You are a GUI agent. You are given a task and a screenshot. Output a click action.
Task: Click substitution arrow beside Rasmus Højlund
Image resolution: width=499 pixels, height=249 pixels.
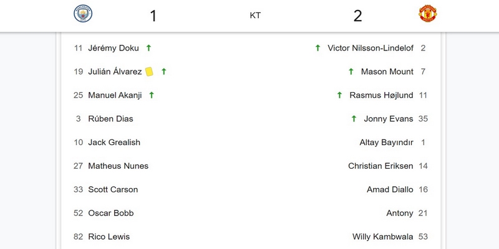point(339,95)
